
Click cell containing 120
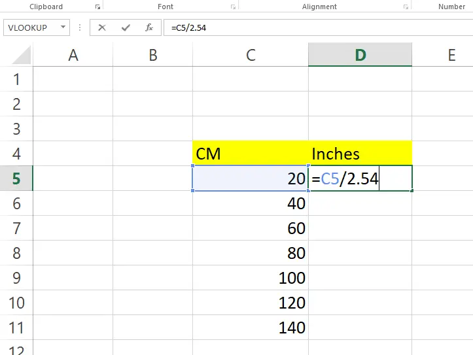pyautogui.click(x=251, y=303)
